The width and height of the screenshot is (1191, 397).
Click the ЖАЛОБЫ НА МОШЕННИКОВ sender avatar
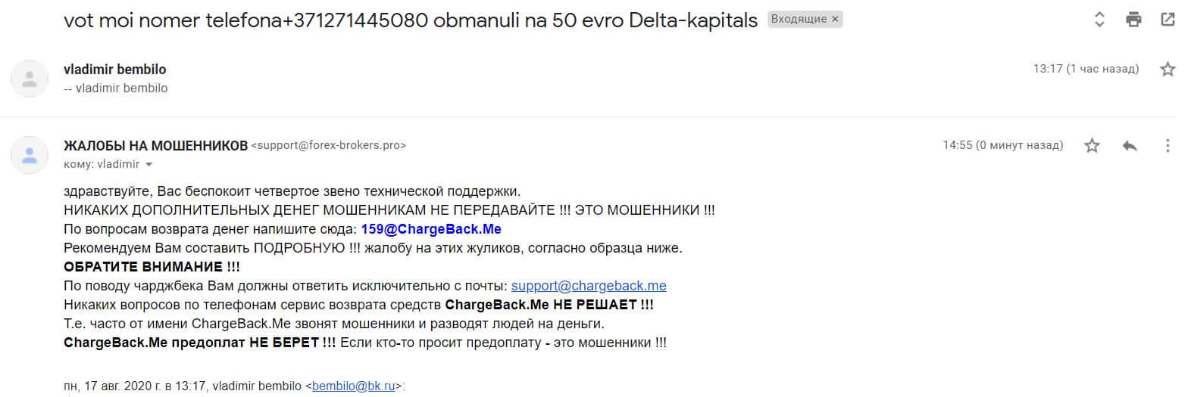tap(30, 155)
